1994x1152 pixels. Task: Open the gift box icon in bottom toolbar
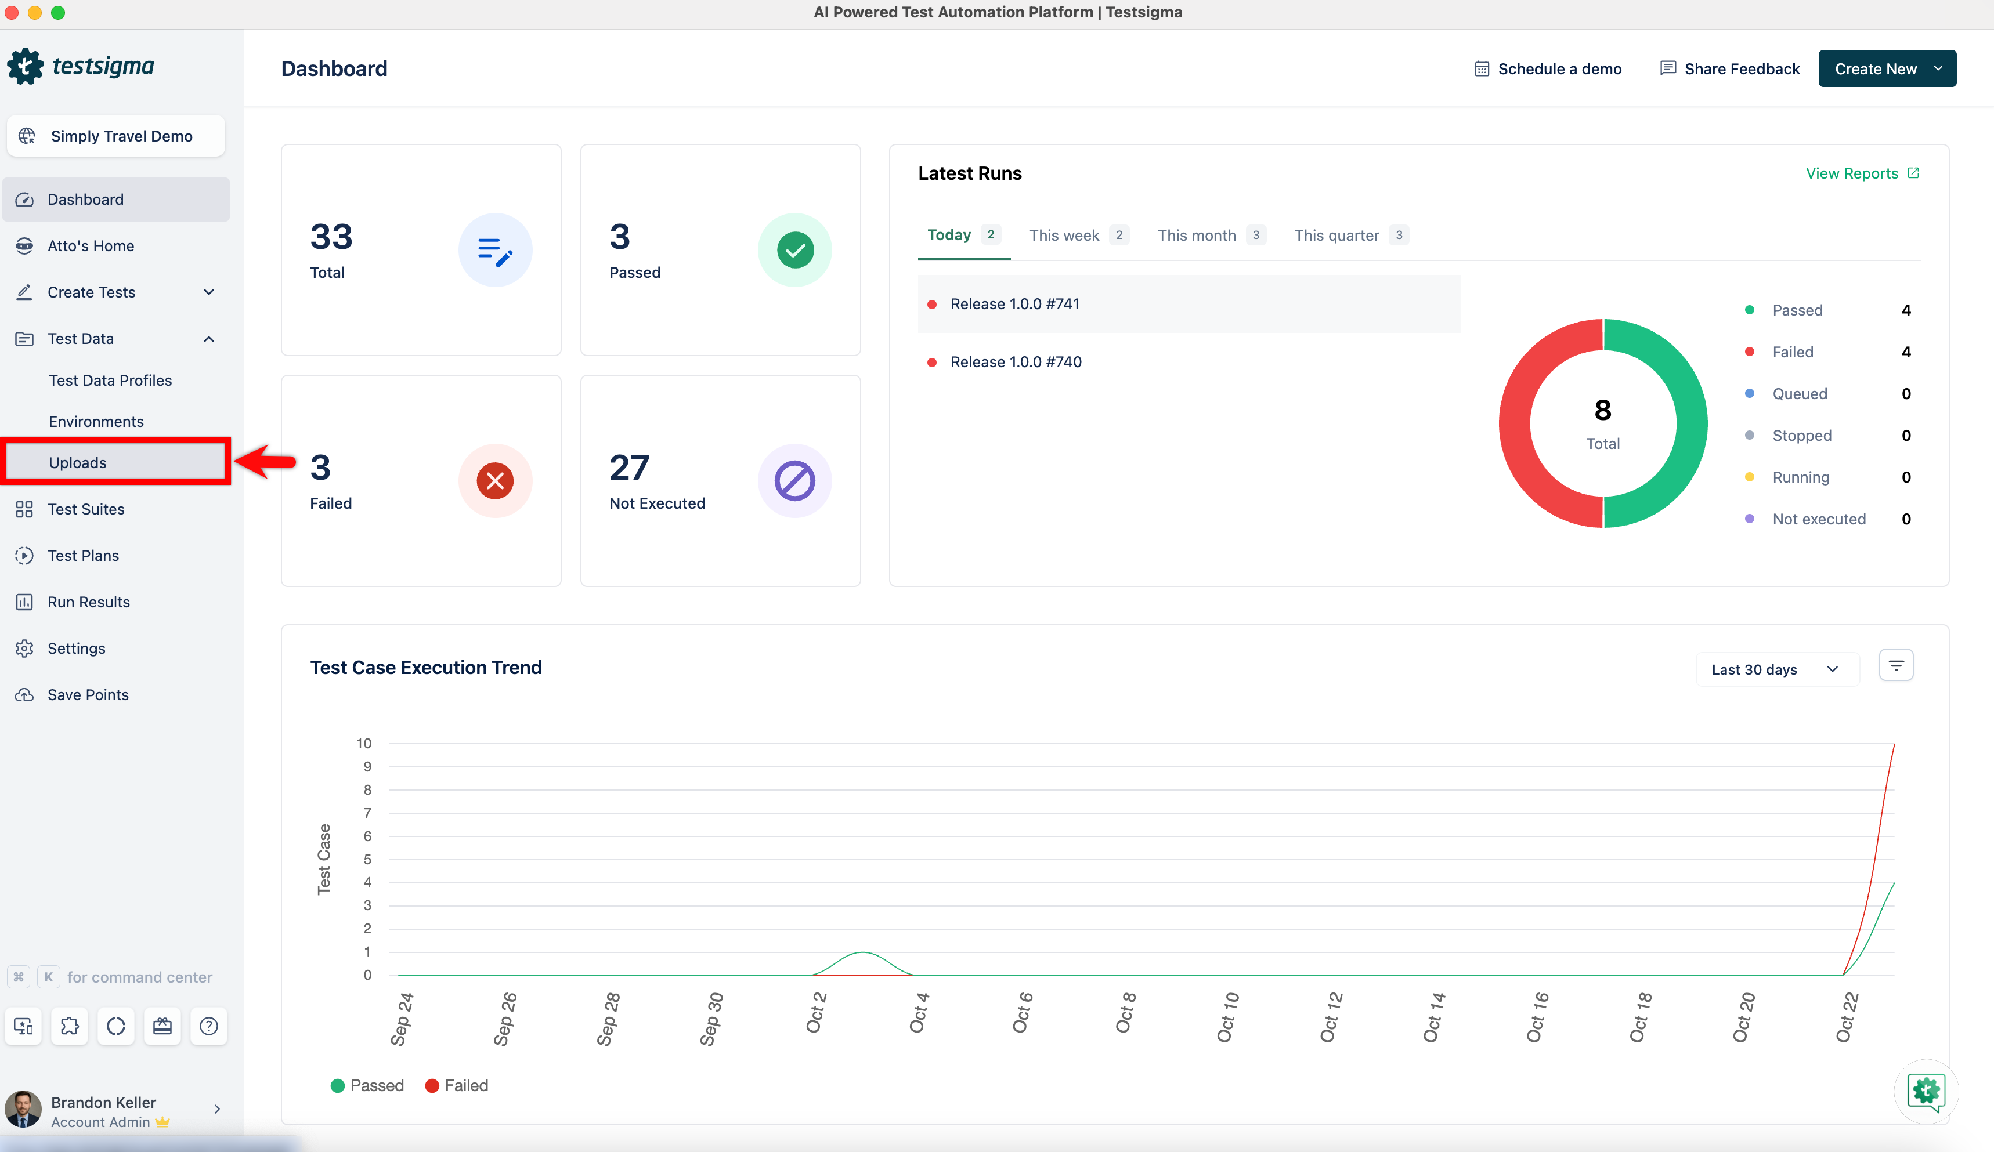click(162, 1026)
